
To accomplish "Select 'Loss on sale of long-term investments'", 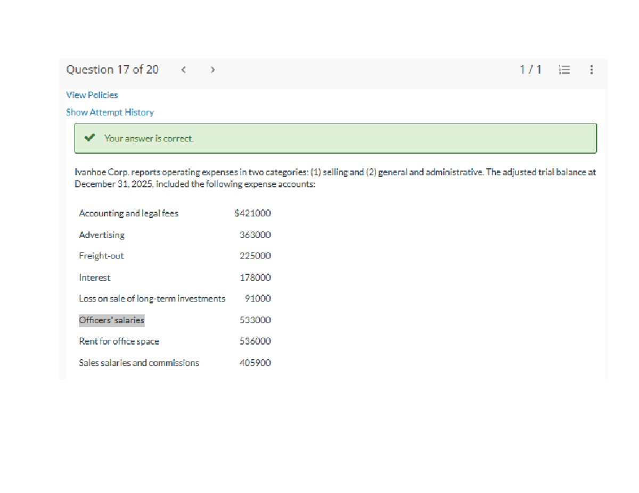I will click(x=152, y=299).
